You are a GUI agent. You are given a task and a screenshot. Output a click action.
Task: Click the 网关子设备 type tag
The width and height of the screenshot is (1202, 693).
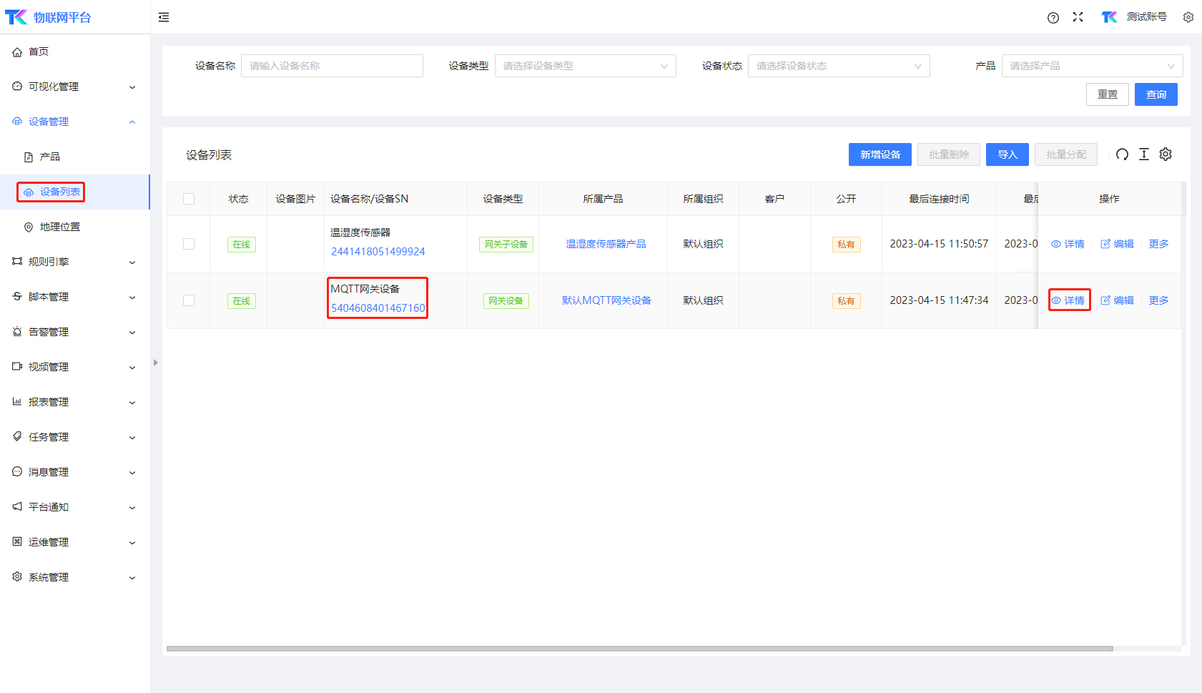(x=506, y=245)
